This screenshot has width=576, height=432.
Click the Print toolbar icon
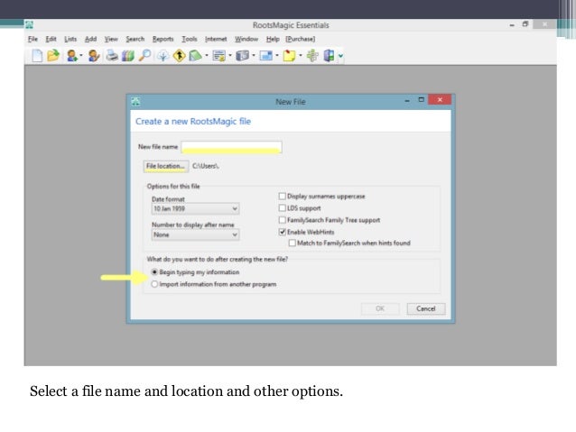(112, 56)
